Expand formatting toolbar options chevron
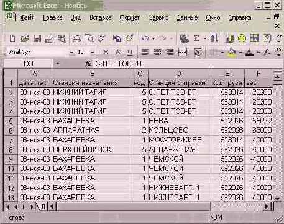Viewport: 284px width, 224px height. point(279,52)
